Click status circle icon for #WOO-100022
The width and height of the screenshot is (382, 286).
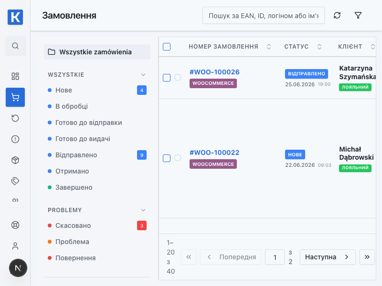[x=178, y=158]
